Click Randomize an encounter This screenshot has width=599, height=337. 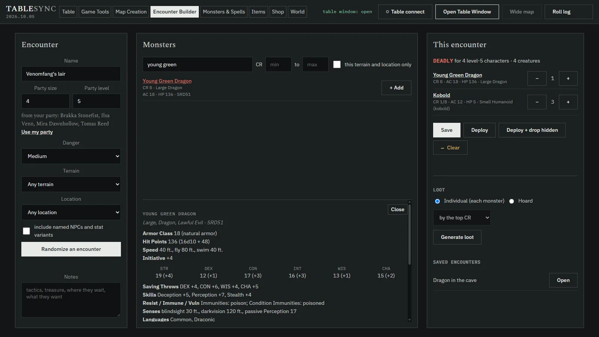[71, 249]
